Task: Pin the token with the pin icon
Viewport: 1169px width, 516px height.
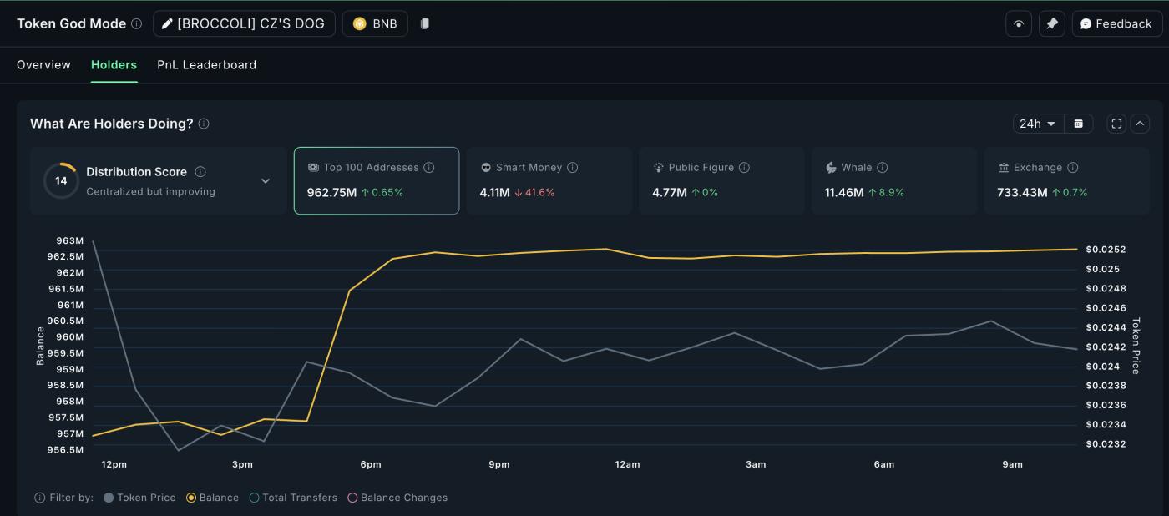Action: coord(1051,23)
